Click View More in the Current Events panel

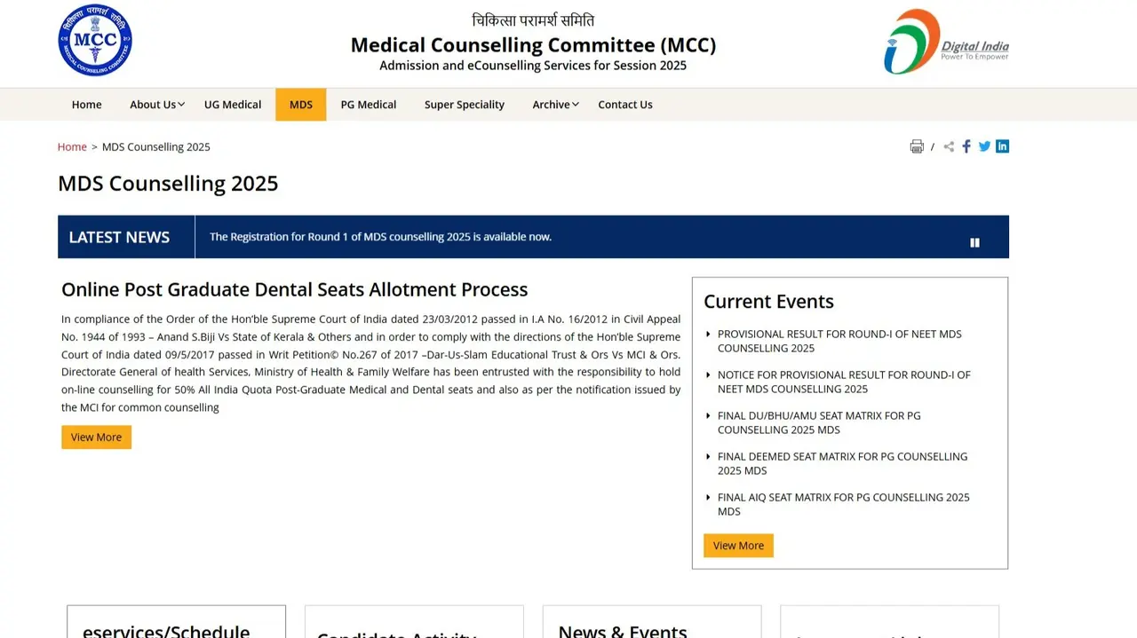737,545
